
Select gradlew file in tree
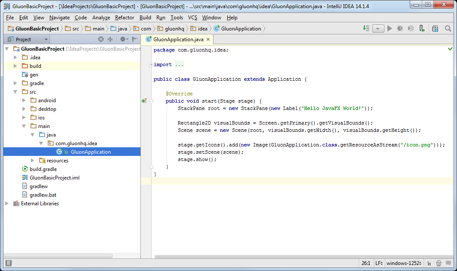tap(35, 186)
